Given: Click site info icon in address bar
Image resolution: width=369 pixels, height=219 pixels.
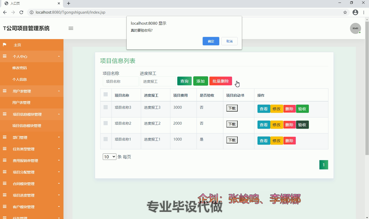Looking at the screenshot, I should (x=31, y=12).
